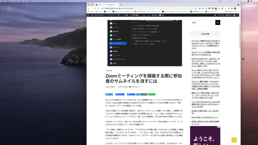Click the ツイート share button
Image resolution: width=258 pixels, height=145 pixels.
[x=109, y=94]
